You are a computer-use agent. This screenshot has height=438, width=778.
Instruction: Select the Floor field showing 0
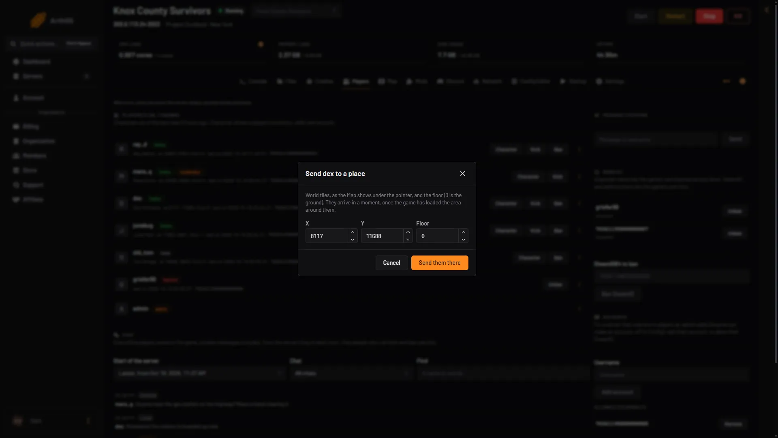pyautogui.click(x=437, y=236)
